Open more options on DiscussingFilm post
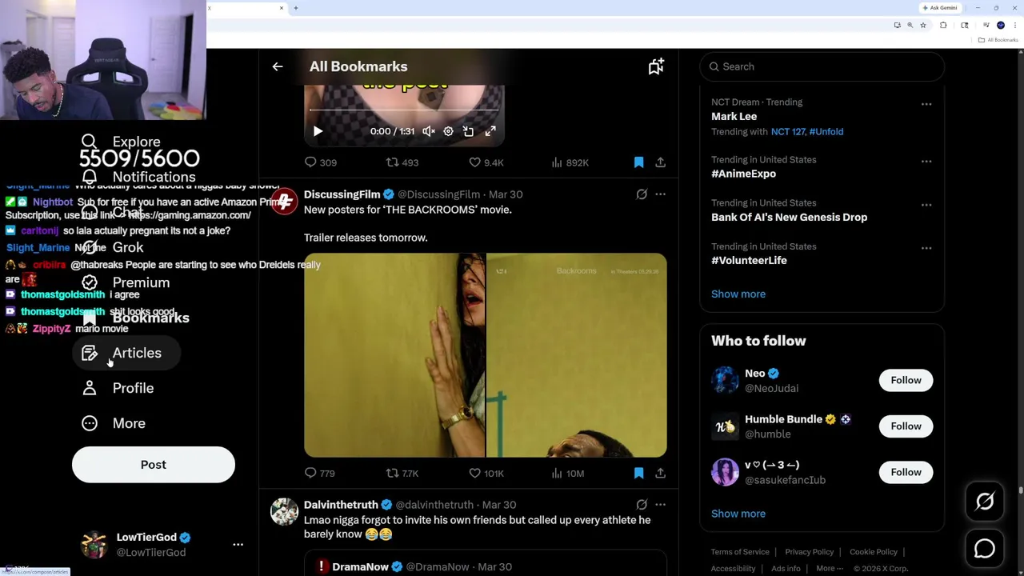The height and width of the screenshot is (576, 1024). (660, 194)
